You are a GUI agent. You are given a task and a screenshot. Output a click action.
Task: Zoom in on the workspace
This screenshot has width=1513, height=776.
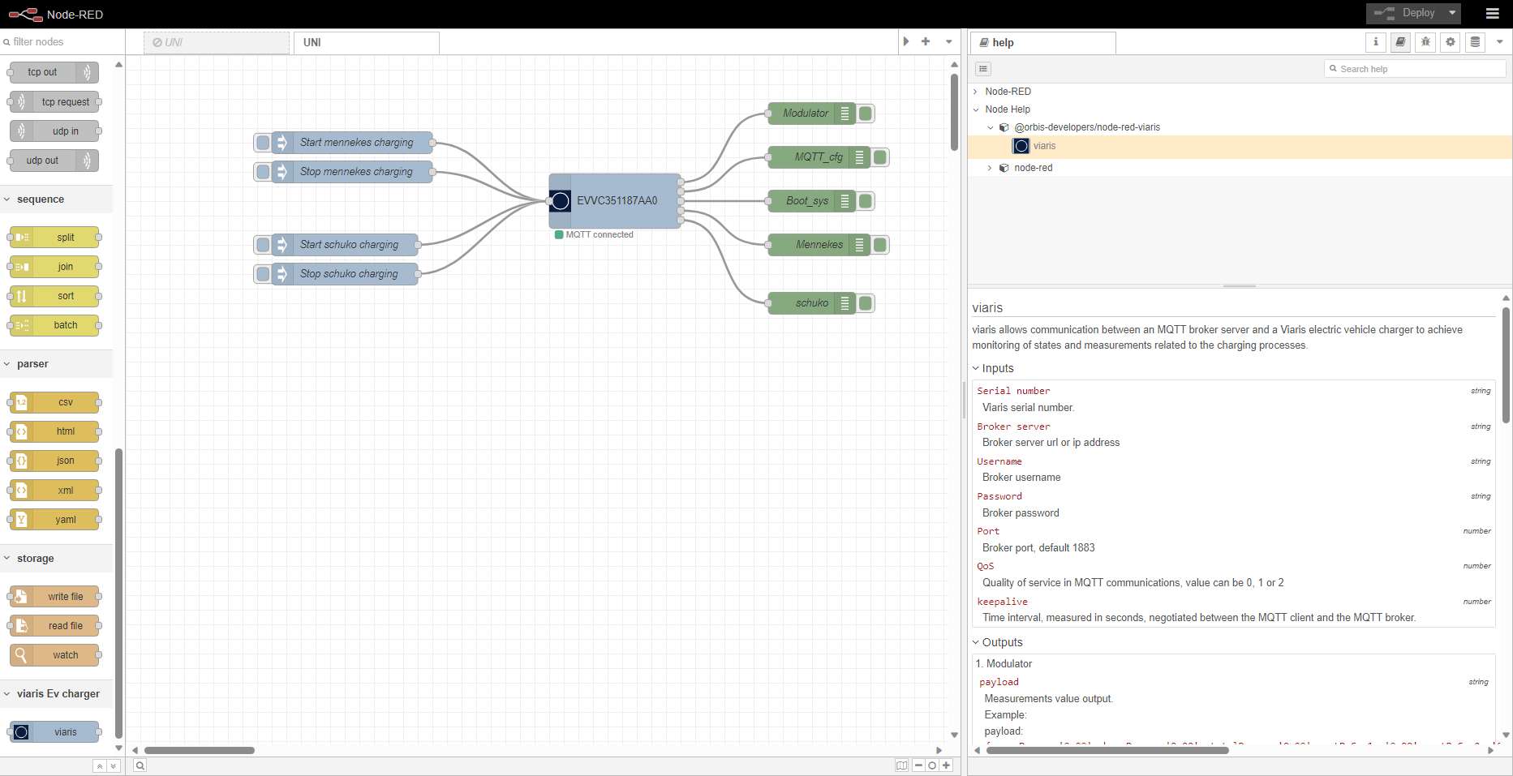pyautogui.click(x=946, y=765)
